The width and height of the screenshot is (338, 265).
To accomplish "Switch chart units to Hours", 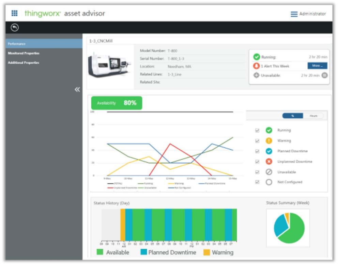I will pyautogui.click(x=313, y=116).
